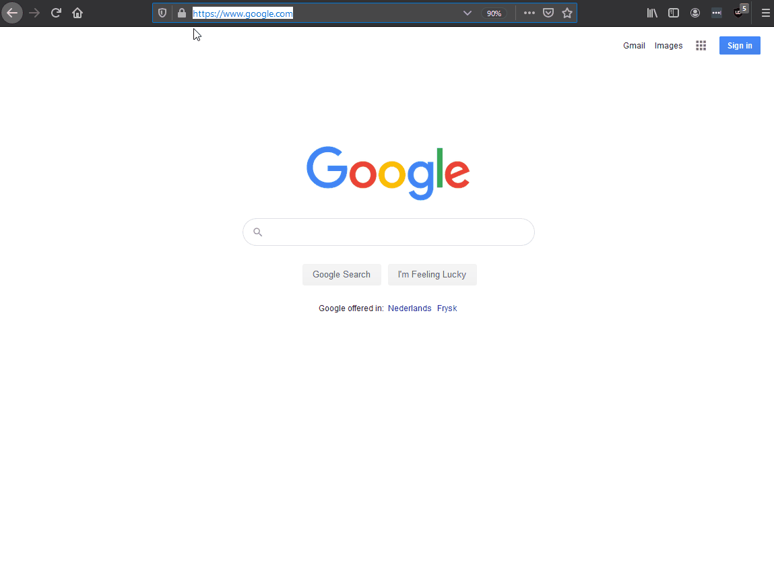Expand the address bar history dropdown
The height and width of the screenshot is (563, 774).
pyautogui.click(x=467, y=13)
